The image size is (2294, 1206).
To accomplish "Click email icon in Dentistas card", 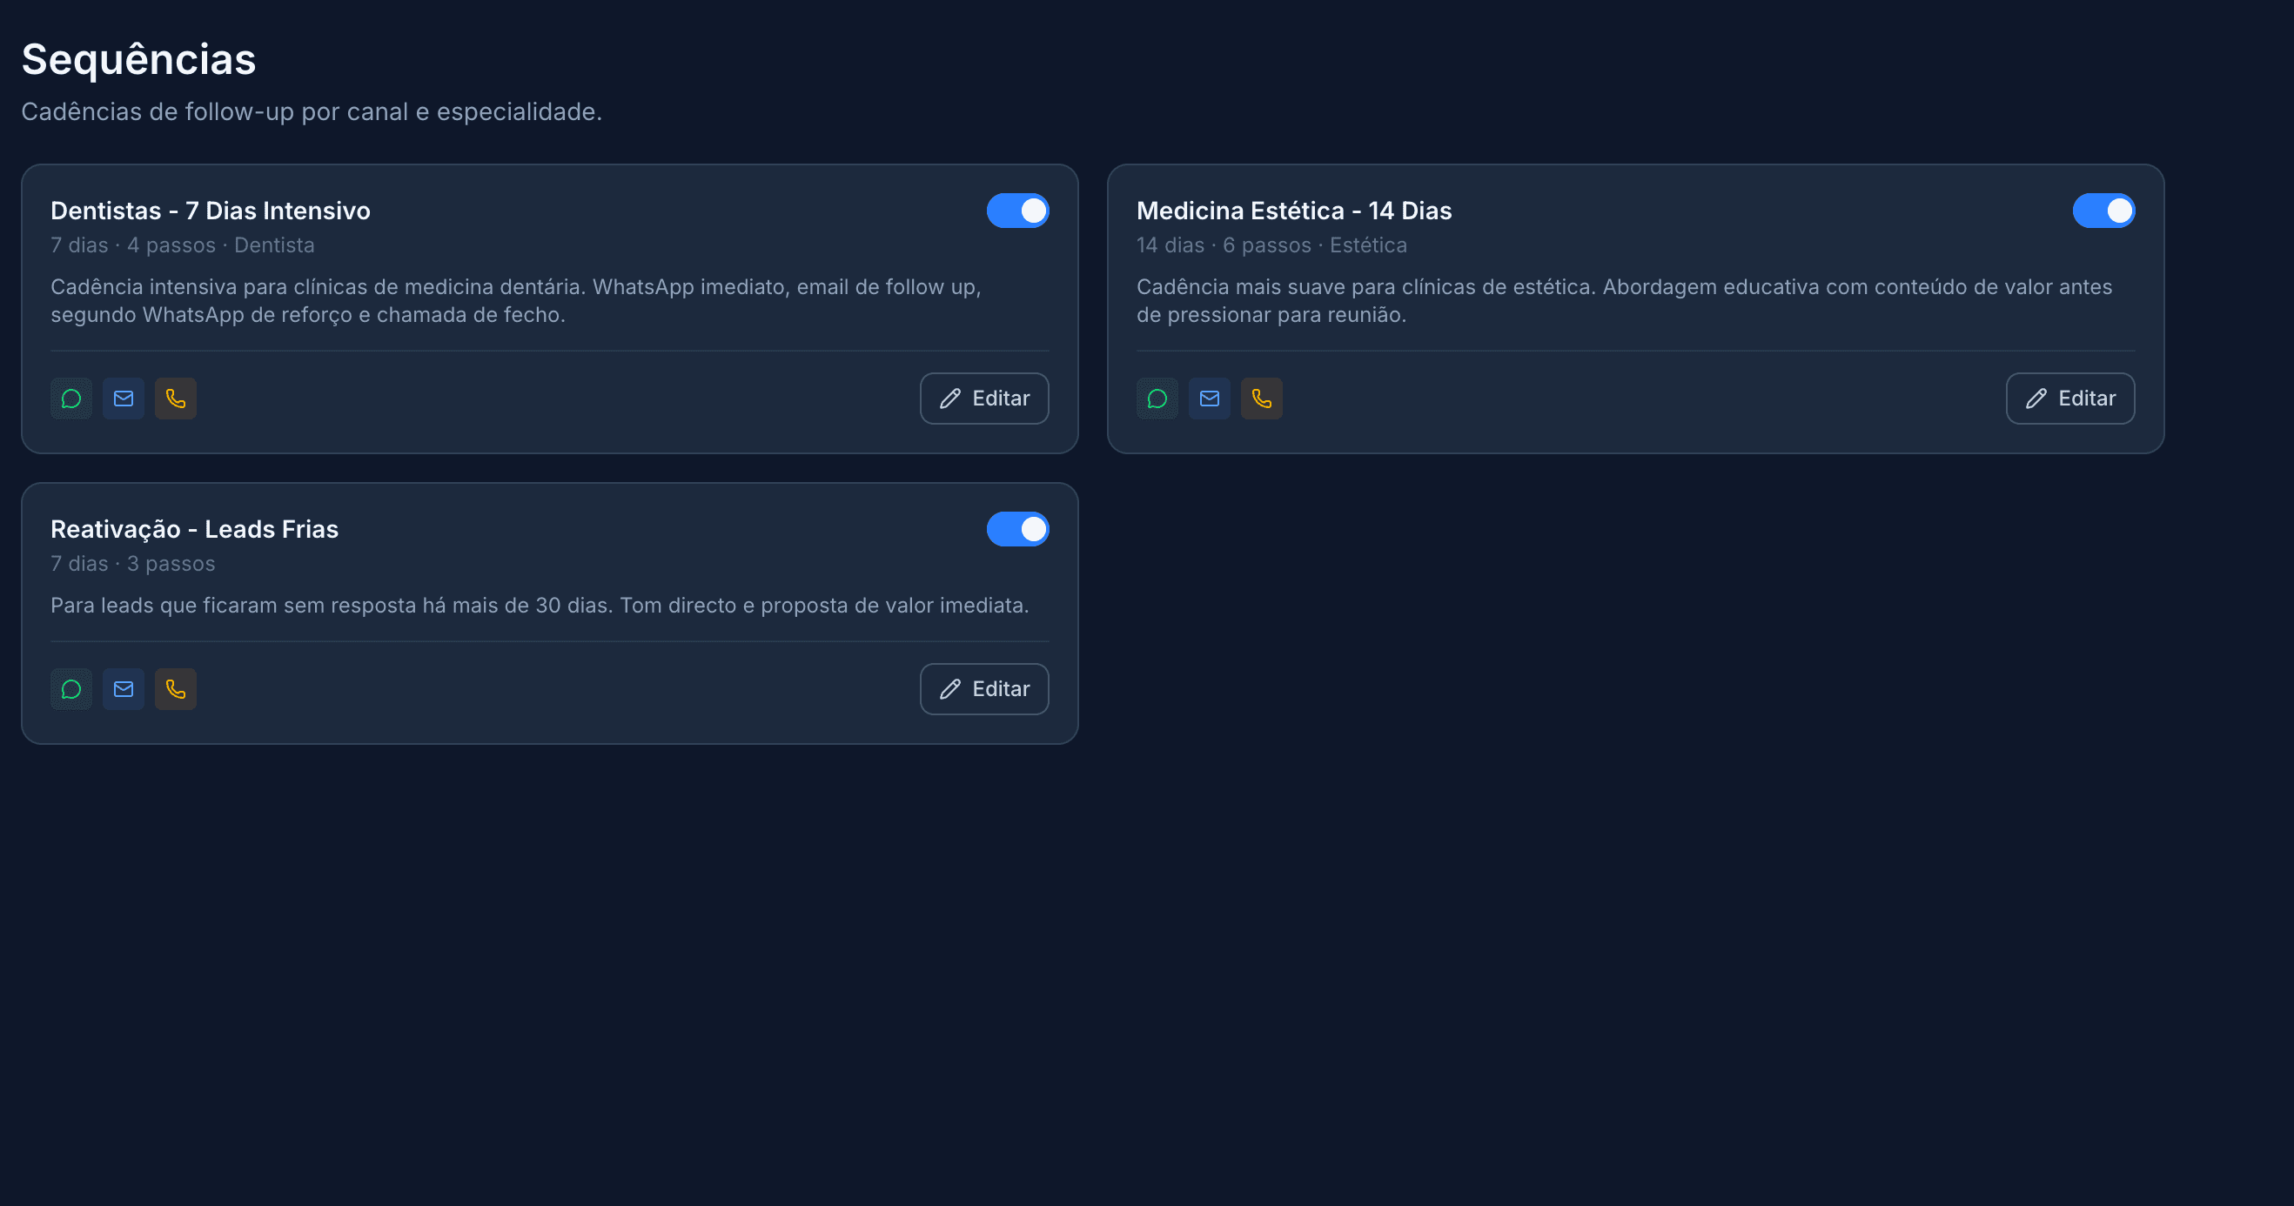I will point(124,399).
